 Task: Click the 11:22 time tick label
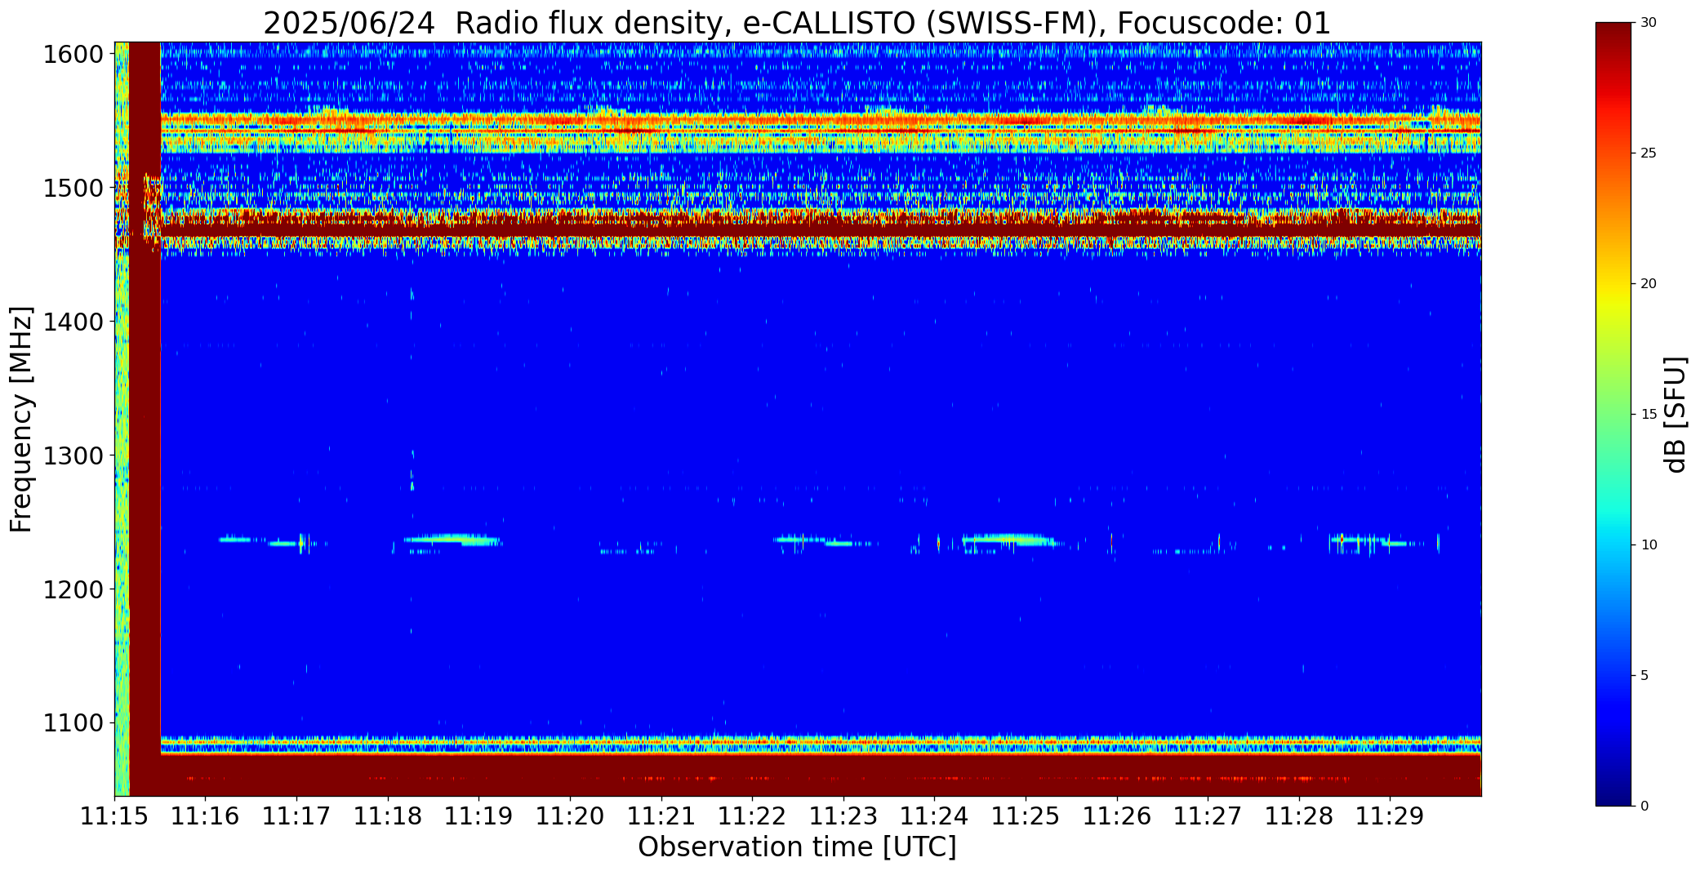tap(752, 816)
